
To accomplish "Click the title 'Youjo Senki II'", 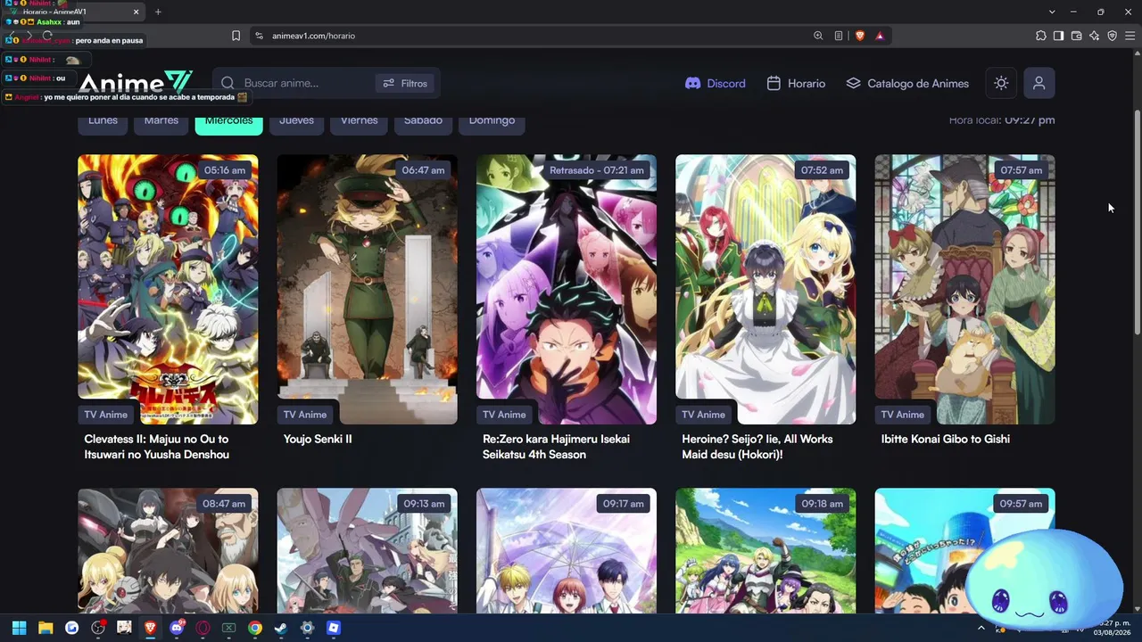I will (318, 439).
